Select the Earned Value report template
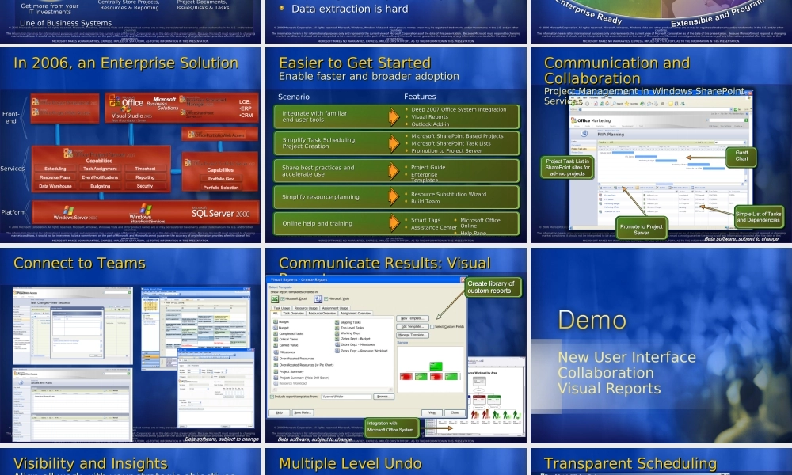792x475 pixels. tap(290, 345)
